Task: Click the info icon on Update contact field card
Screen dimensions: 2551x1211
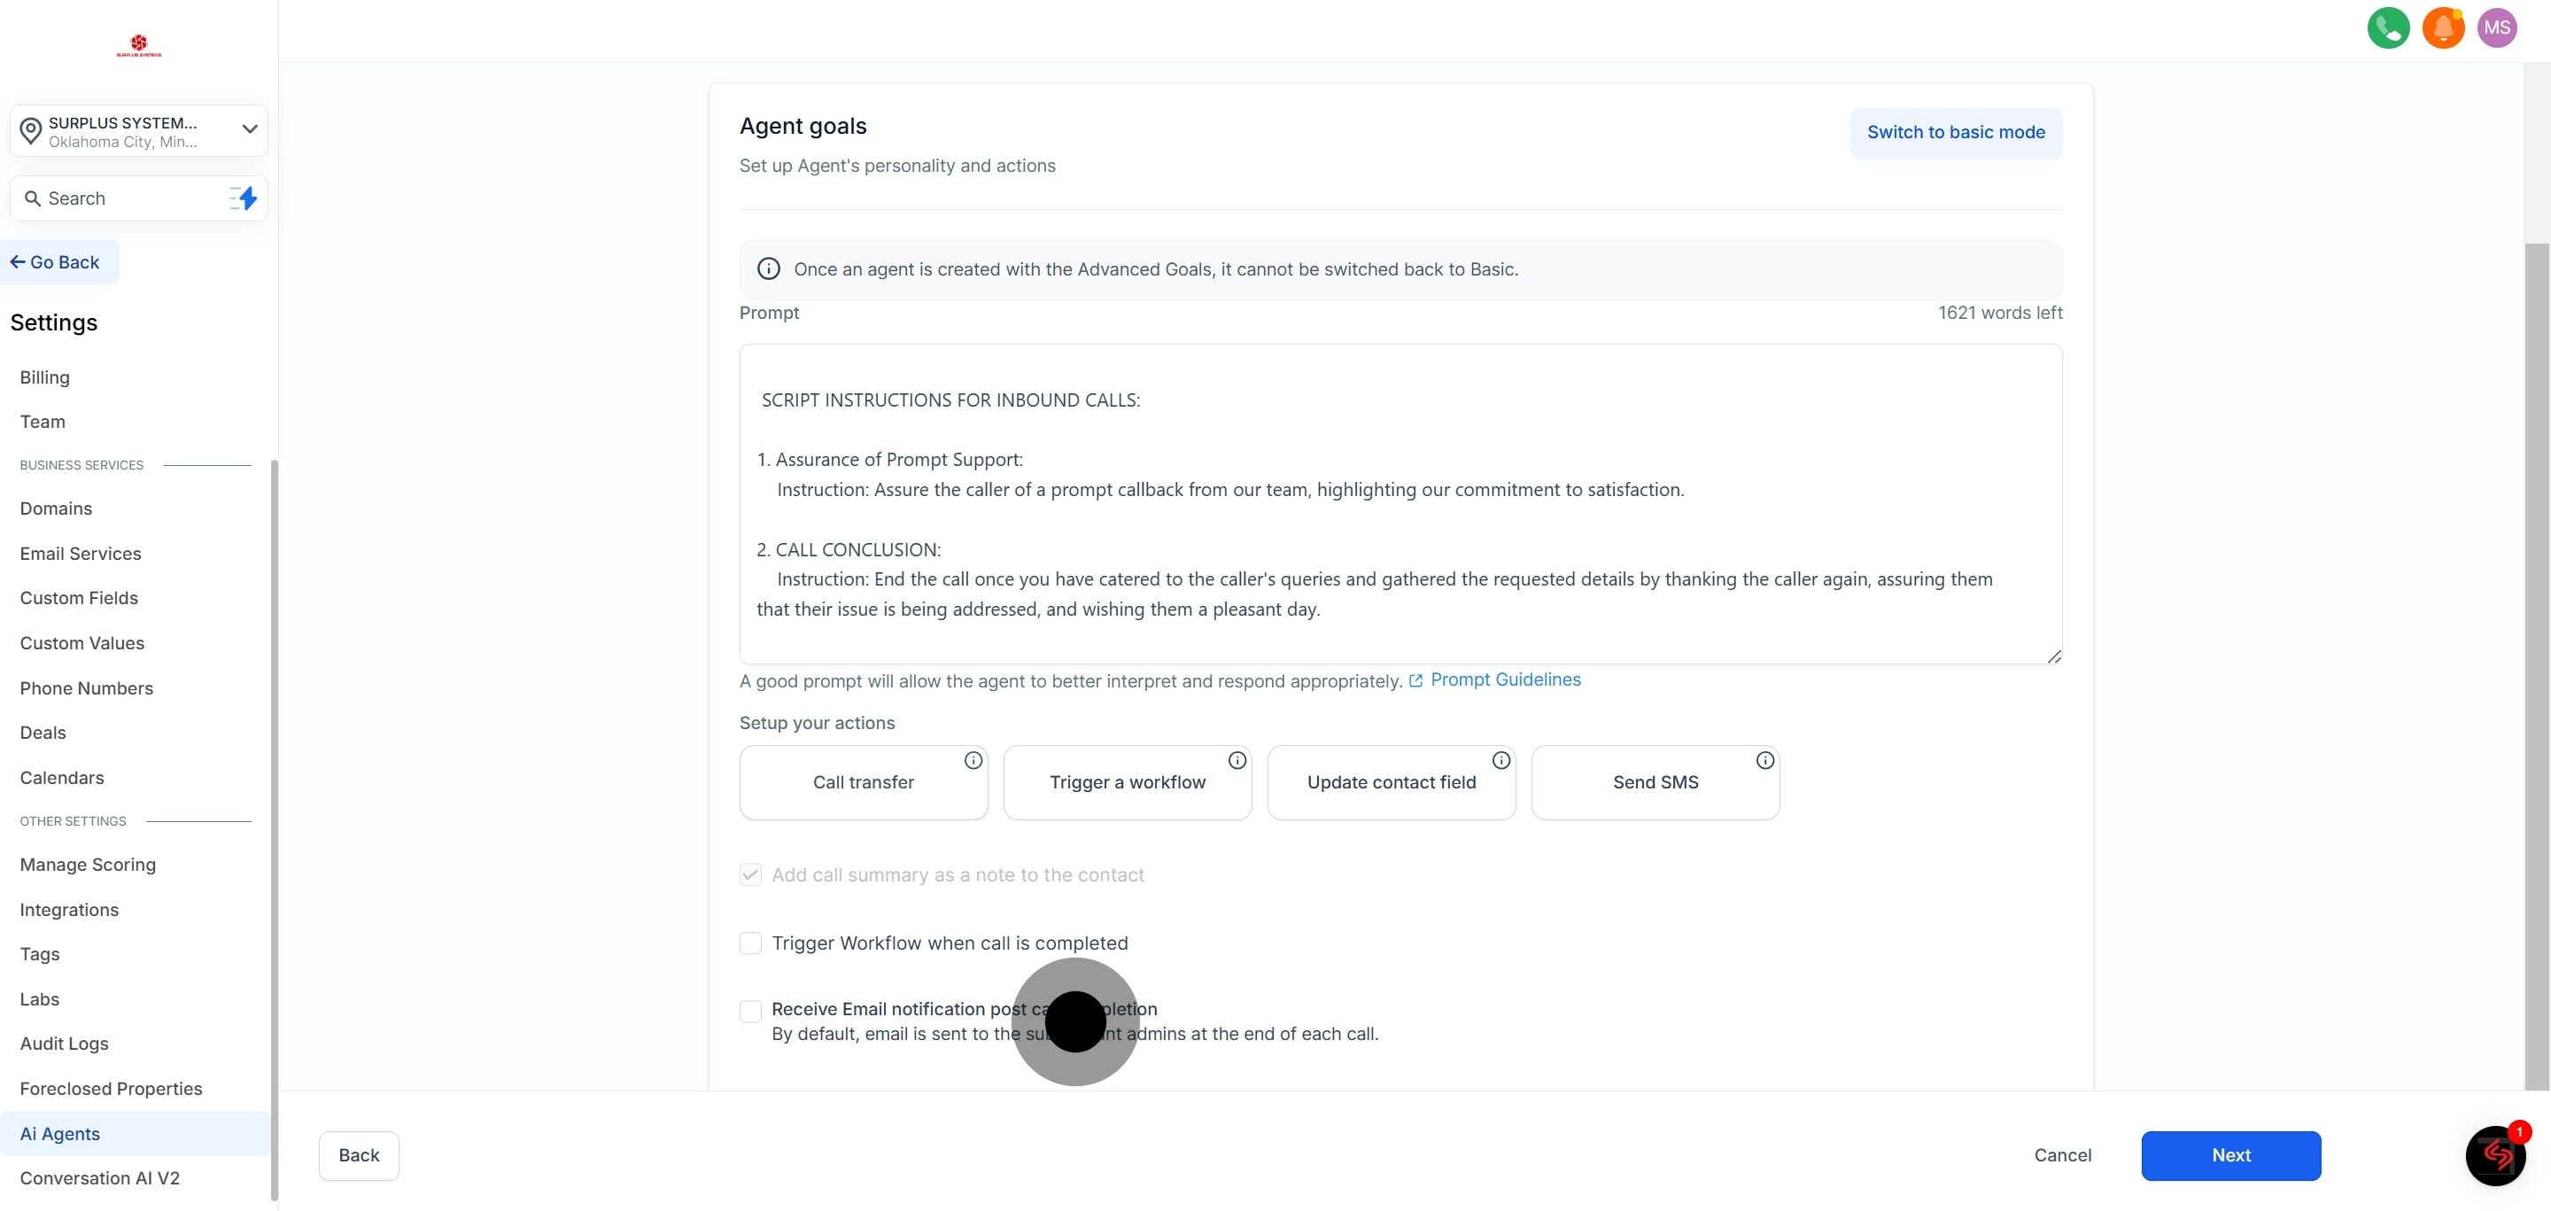Action: (x=1500, y=760)
